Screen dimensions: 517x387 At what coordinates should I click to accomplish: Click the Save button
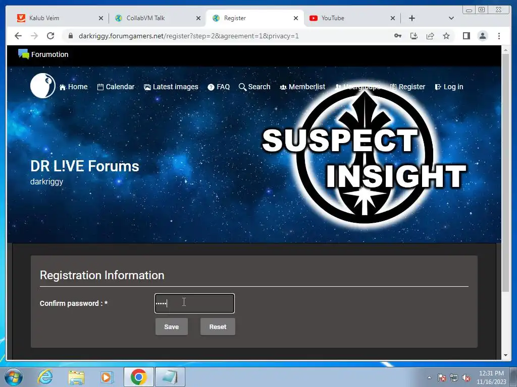[172, 327]
